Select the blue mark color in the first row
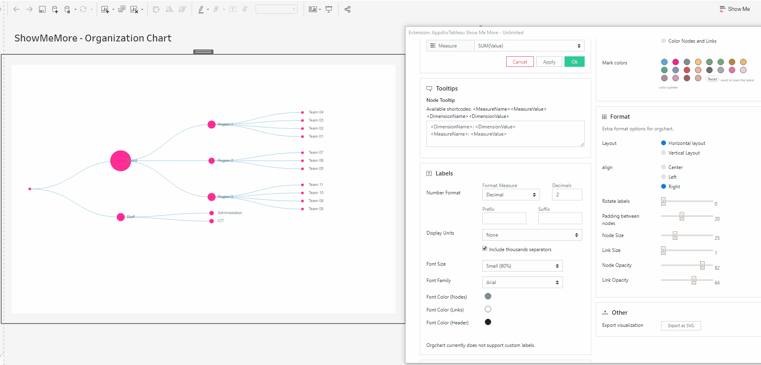This screenshot has width=761, height=365. point(664,62)
